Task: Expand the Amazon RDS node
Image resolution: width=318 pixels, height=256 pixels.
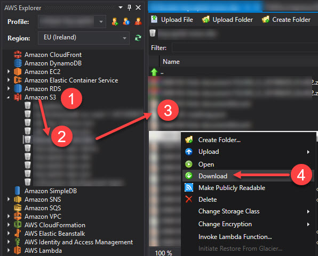Action: (9, 88)
